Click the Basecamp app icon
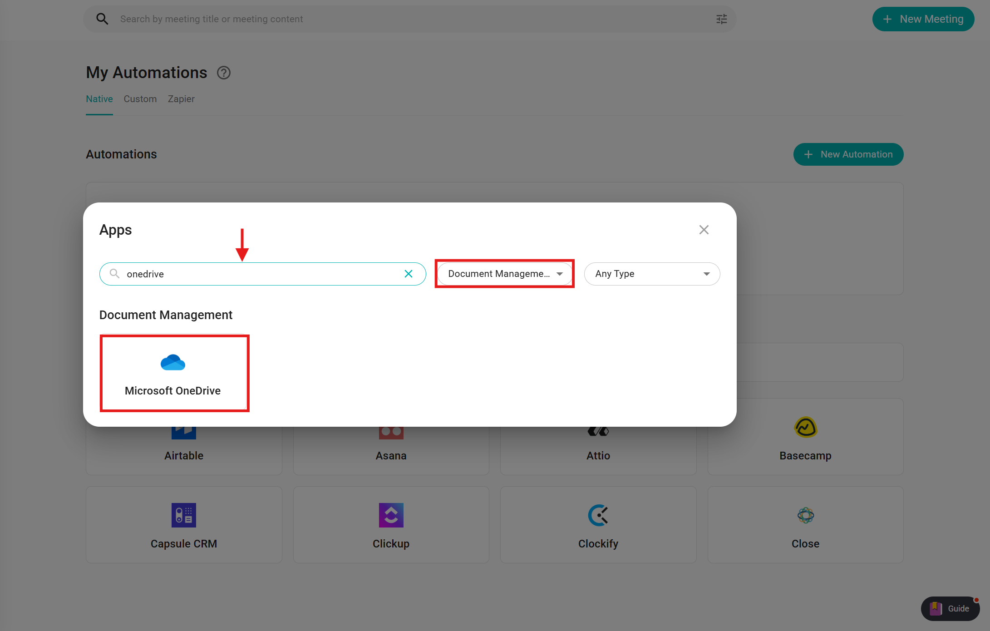 pos(805,427)
